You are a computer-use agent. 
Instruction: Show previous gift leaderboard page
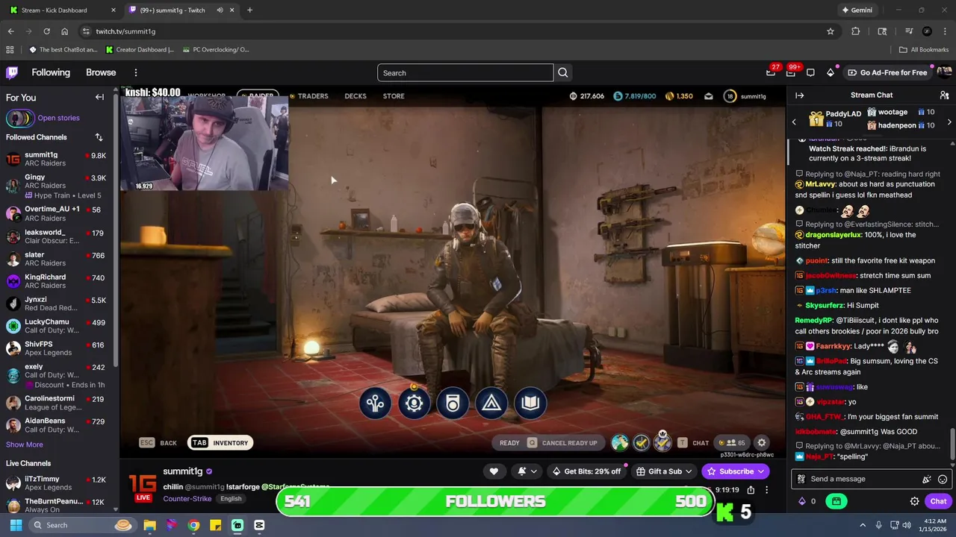(794, 122)
